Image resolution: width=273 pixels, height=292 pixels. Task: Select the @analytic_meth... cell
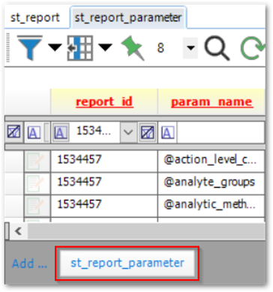tap(211, 206)
